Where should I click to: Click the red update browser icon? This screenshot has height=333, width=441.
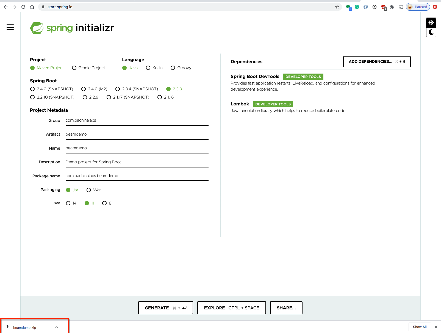point(435,7)
